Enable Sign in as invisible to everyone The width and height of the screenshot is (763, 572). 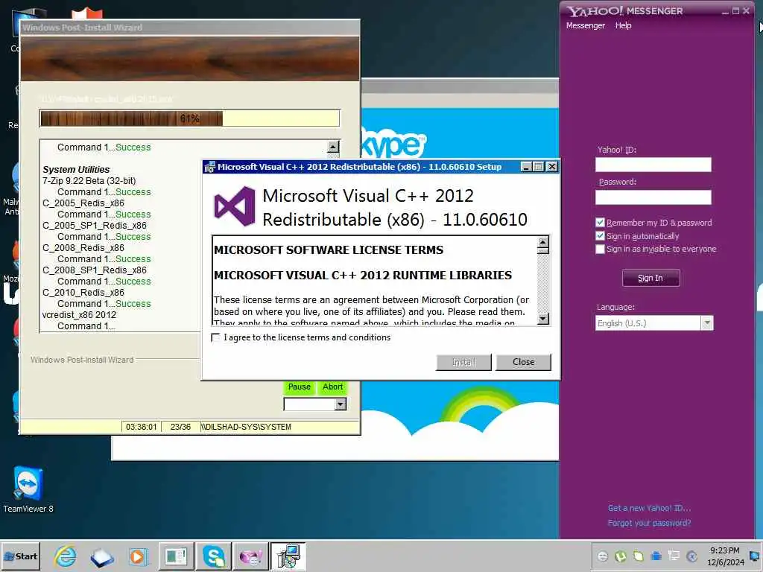tap(600, 249)
